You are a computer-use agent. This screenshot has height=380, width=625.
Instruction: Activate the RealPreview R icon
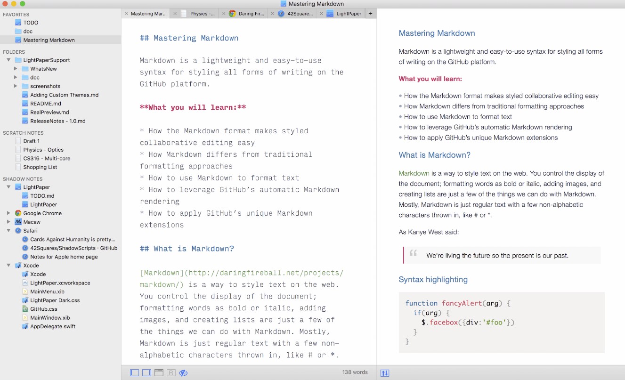pos(170,372)
